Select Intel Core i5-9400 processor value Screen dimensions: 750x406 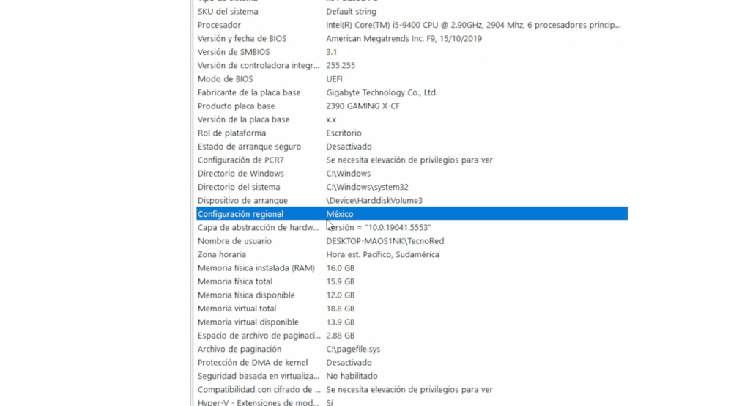click(473, 25)
